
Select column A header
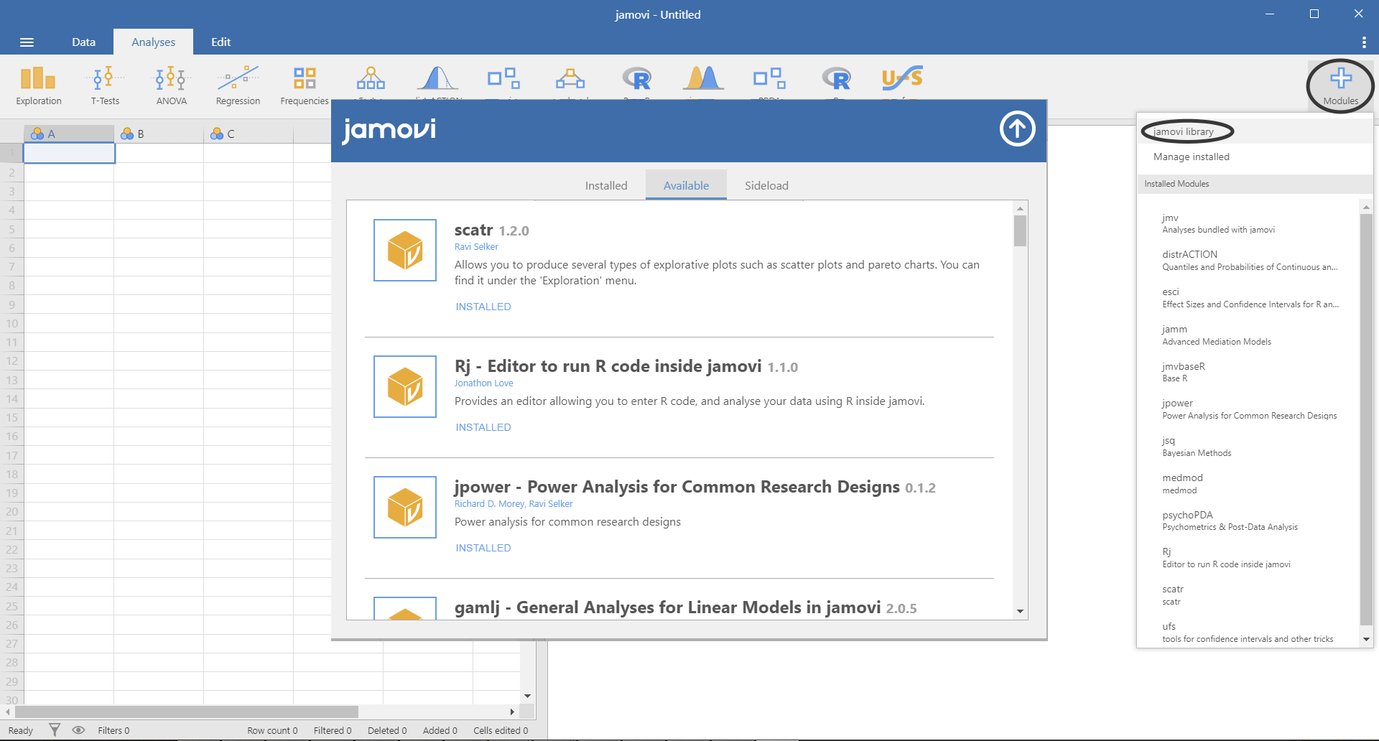coord(69,134)
